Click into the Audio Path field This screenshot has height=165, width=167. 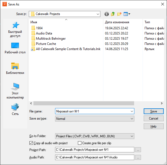[x=95, y=157]
